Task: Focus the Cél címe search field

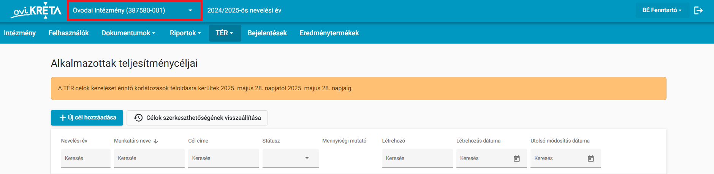Action: click(223, 158)
